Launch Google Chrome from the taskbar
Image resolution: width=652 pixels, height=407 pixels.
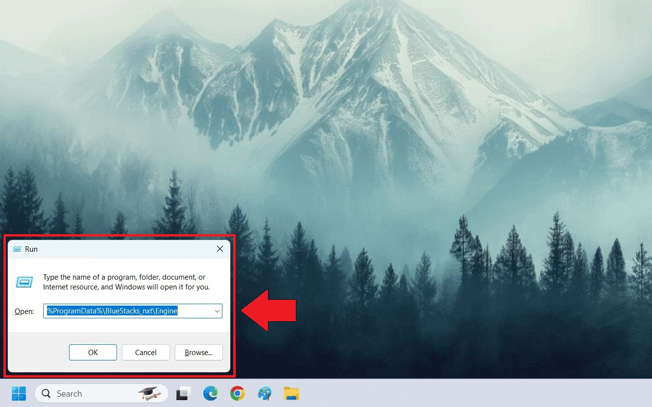[238, 393]
